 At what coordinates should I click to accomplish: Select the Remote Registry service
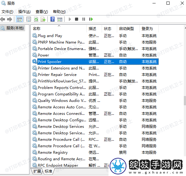(95, 152)
